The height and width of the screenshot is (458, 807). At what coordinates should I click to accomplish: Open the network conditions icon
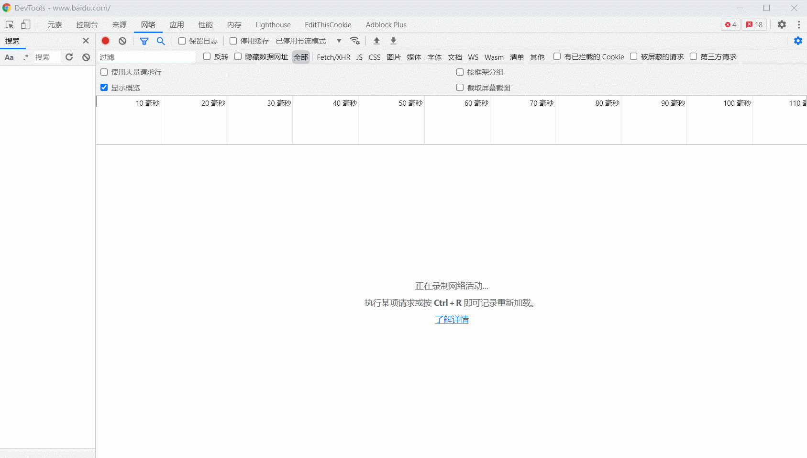click(x=355, y=41)
